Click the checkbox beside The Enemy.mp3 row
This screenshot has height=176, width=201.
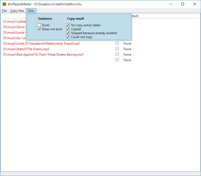pos(117,49)
